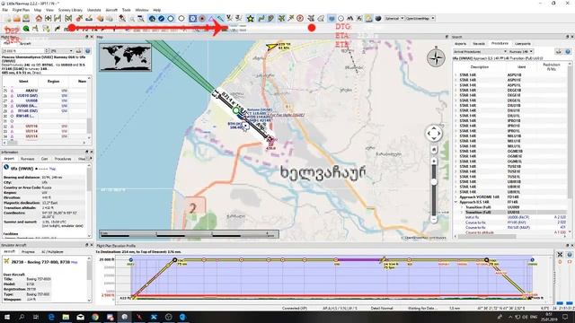Click the map zoom slider handle
The width and height of the screenshot is (575, 323).
click(434, 181)
